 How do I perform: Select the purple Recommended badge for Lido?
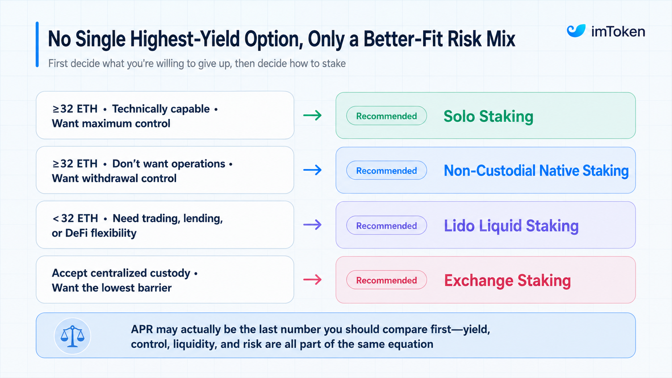386,226
